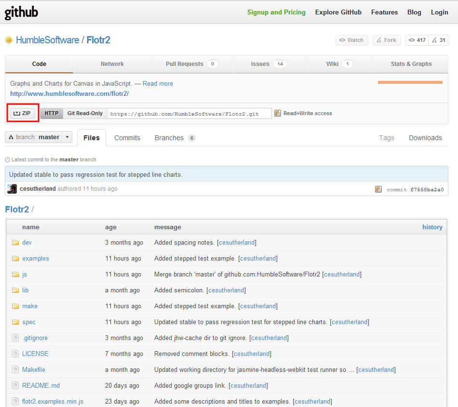The width and height of the screenshot is (458, 407).
Task: Open the history link
Action: pyautogui.click(x=432, y=227)
